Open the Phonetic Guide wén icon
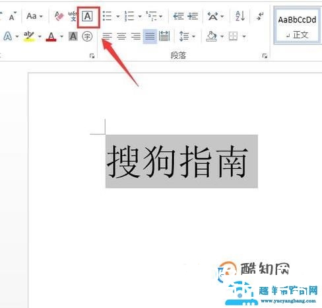Image resolution: width=322 pixels, height=308 pixels. tap(72, 16)
